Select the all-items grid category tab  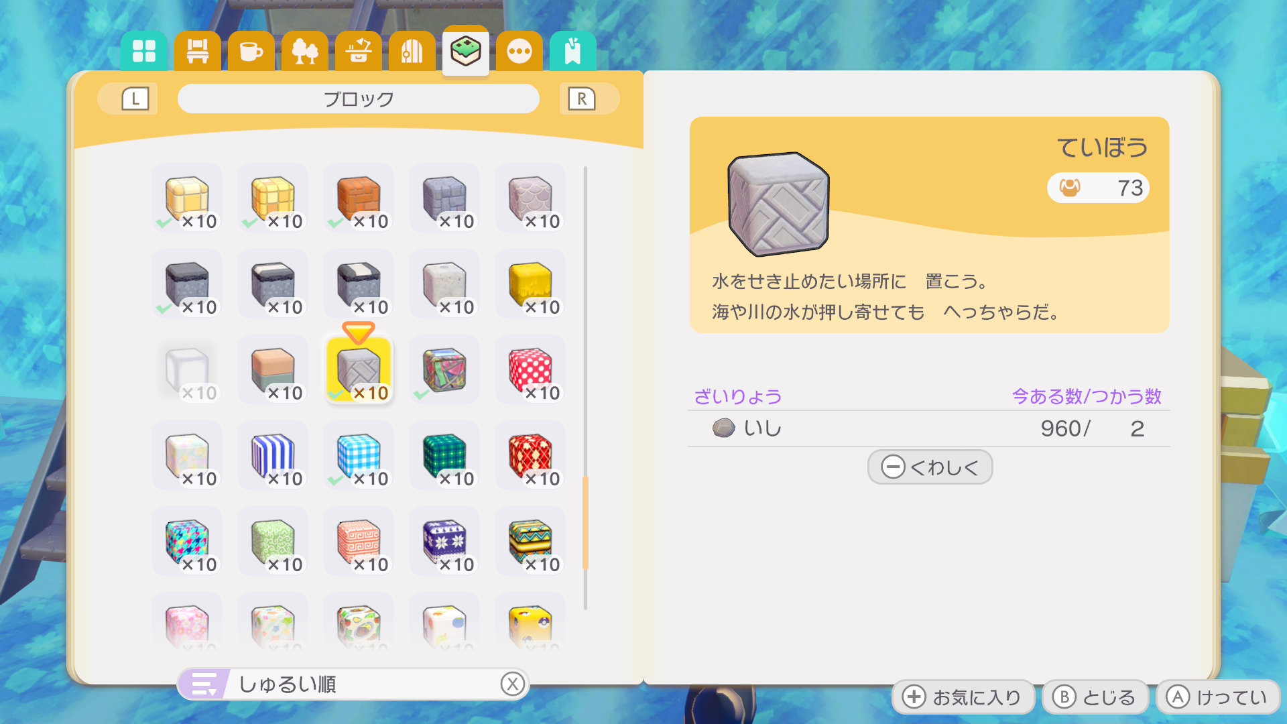143,51
